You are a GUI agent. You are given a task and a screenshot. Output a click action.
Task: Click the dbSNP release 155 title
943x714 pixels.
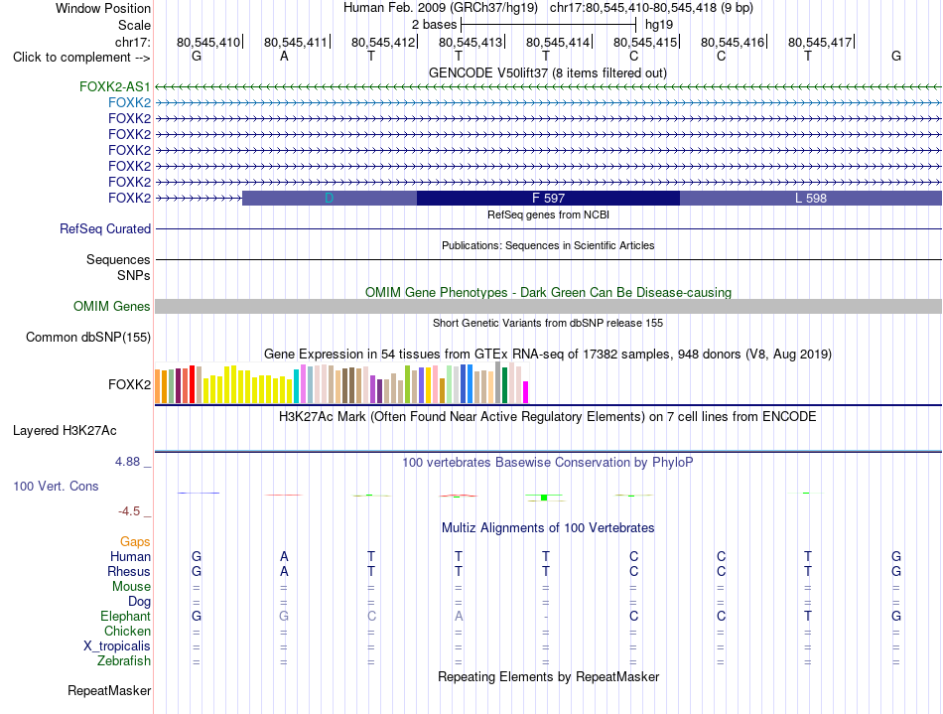548,323
